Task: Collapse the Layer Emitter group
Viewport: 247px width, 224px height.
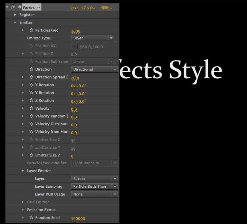Action: click(23, 171)
